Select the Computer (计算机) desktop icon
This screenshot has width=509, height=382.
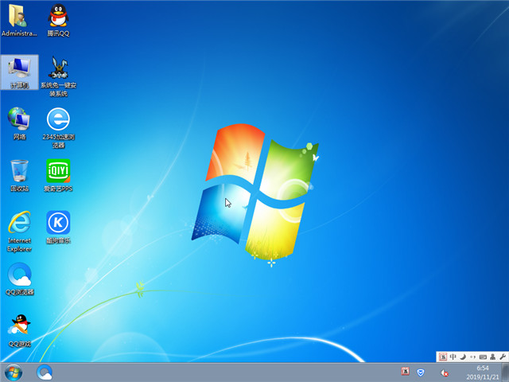(x=19, y=72)
